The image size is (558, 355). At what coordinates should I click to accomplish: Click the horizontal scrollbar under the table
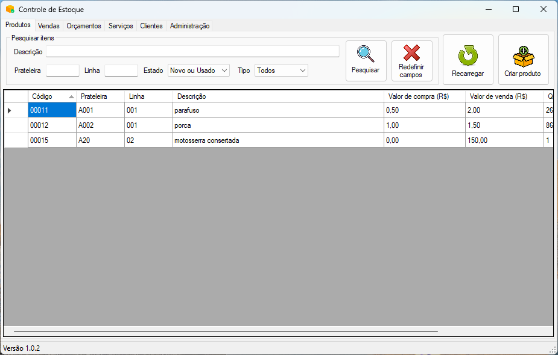(x=226, y=331)
